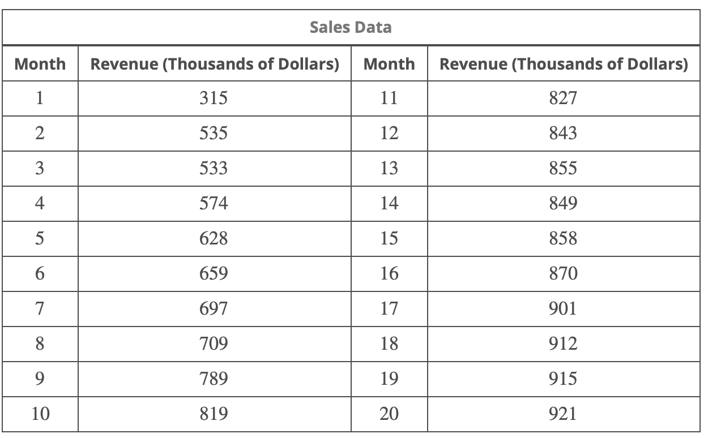Select the month 10 cell

40,414
